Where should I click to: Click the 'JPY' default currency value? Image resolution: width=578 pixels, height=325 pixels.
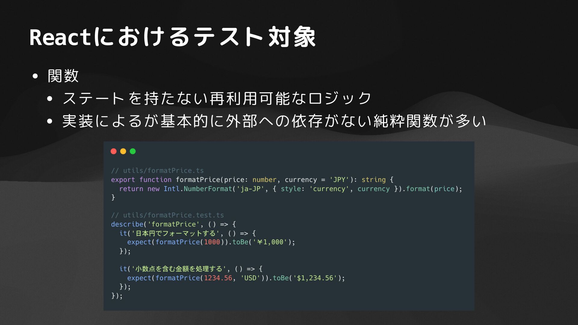tap(339, 180)
